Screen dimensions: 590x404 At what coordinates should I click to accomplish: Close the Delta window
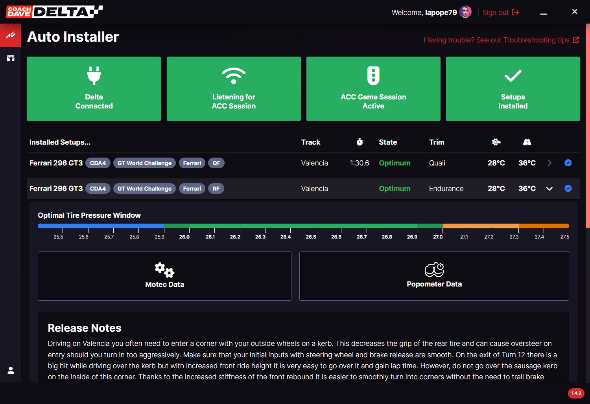tap(574, 12)
